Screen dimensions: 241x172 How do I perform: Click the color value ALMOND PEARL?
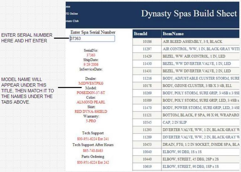click(91, 102)
